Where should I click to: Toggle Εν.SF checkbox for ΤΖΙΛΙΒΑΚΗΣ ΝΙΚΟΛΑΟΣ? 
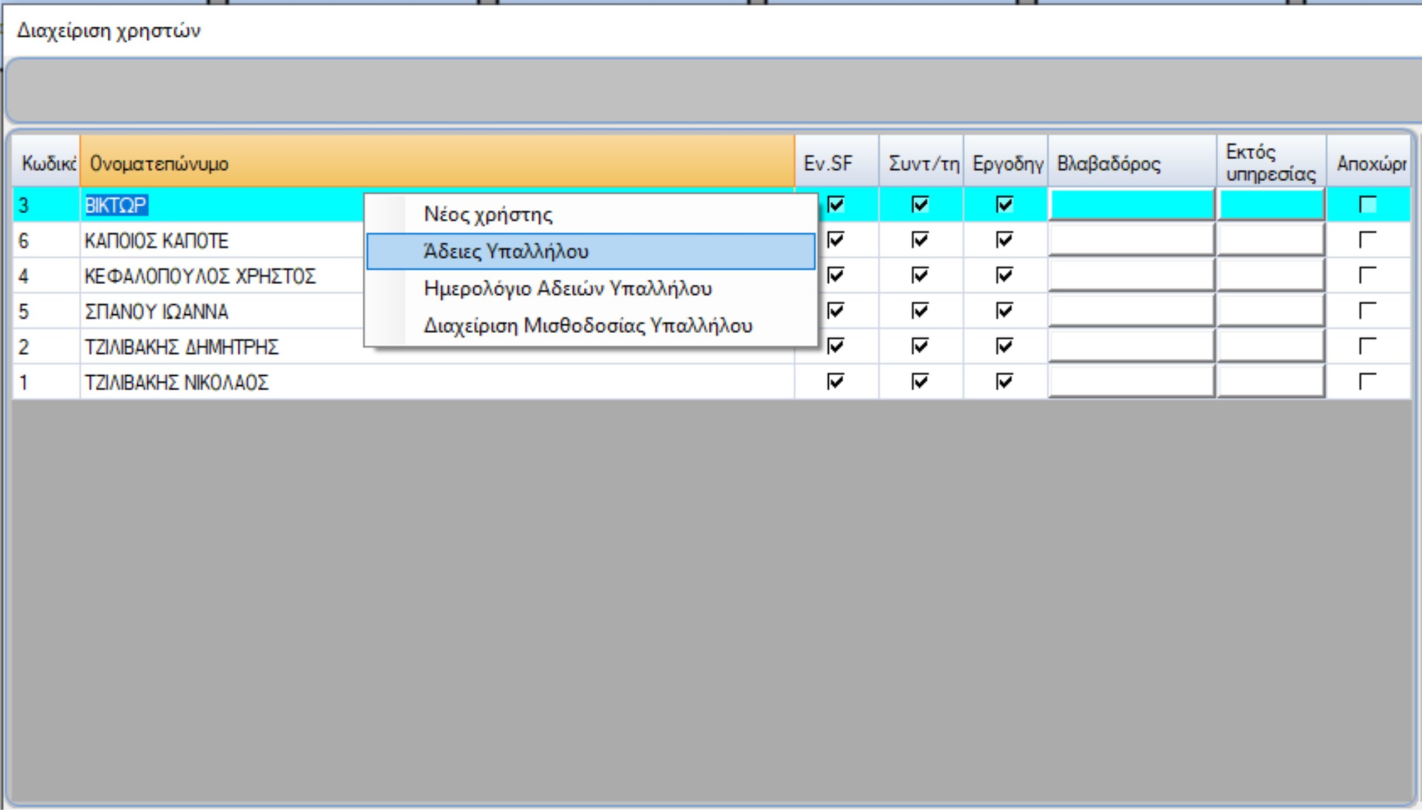pos(835,381)
